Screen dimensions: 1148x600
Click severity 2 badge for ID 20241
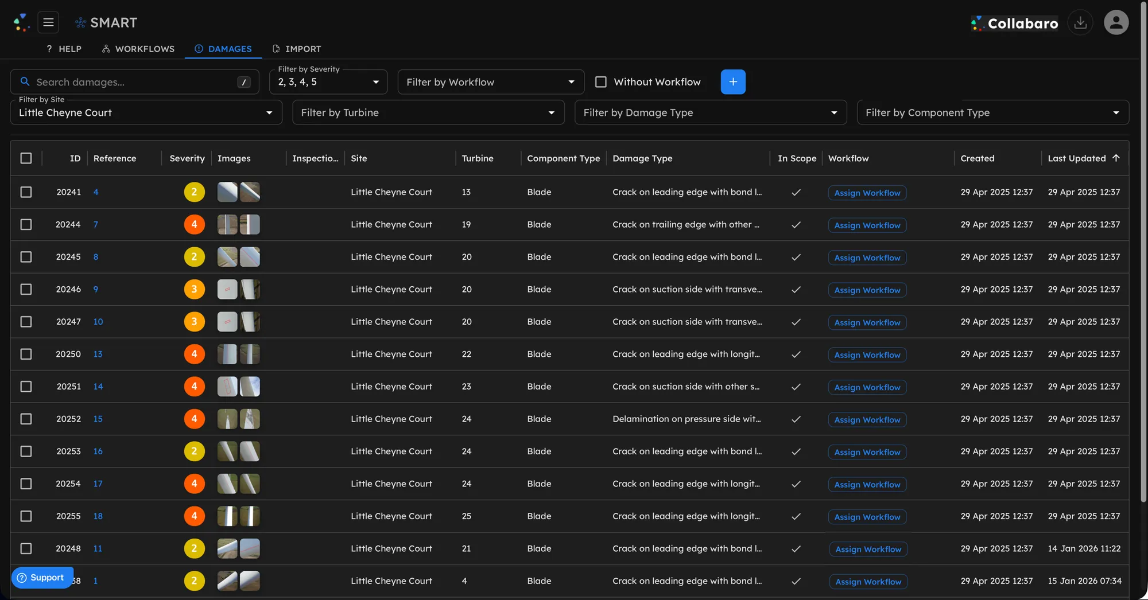point(194,192)
